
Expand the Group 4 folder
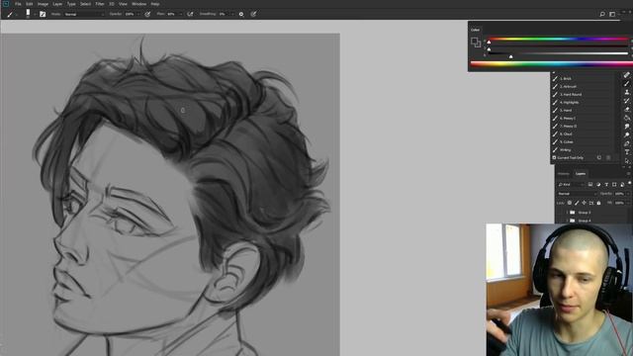567,221
